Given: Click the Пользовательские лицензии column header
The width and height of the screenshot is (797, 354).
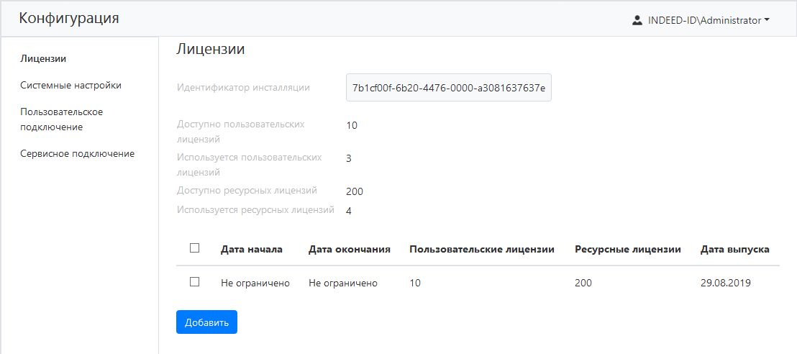Looking at the screenshot, I should pos(481,249).
